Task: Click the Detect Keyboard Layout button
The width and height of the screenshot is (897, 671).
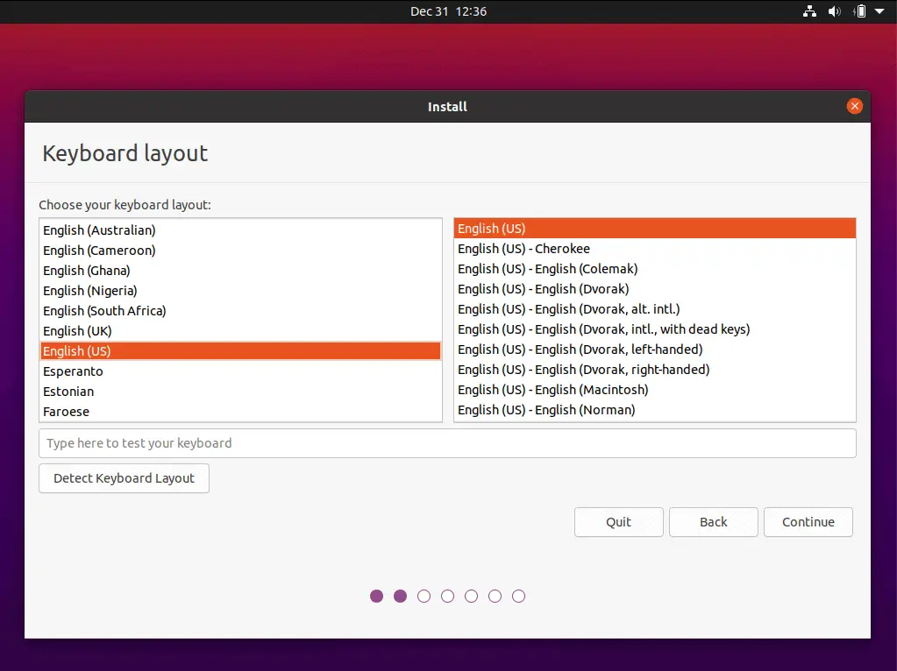Action: tap(125, 478)
